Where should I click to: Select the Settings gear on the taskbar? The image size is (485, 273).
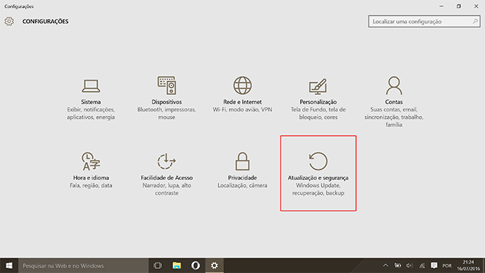pos(214,265)
